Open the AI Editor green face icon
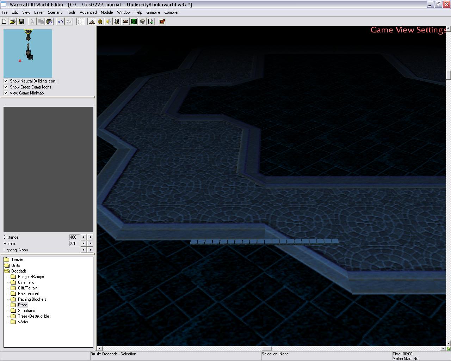451x361 pixels. tap(134, 22)
